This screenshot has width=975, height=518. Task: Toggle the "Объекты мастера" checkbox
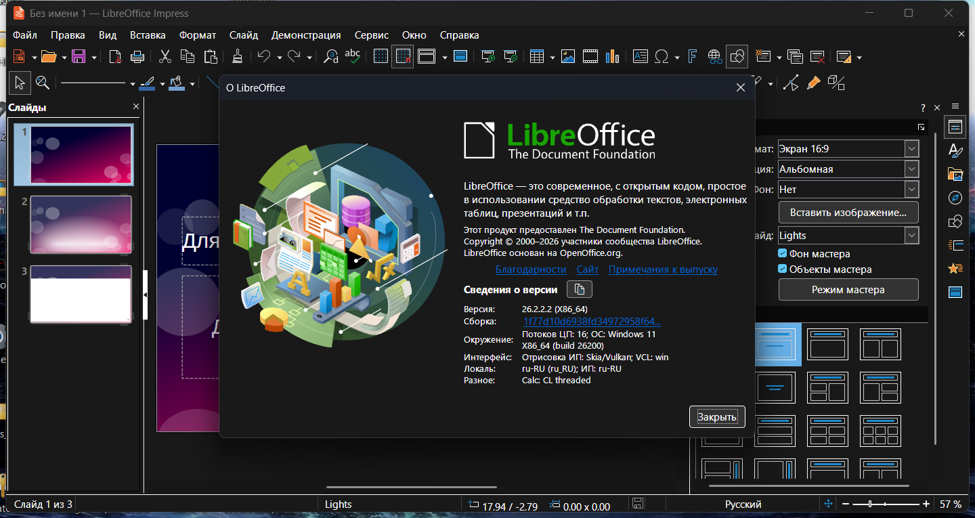coord(783,269)
